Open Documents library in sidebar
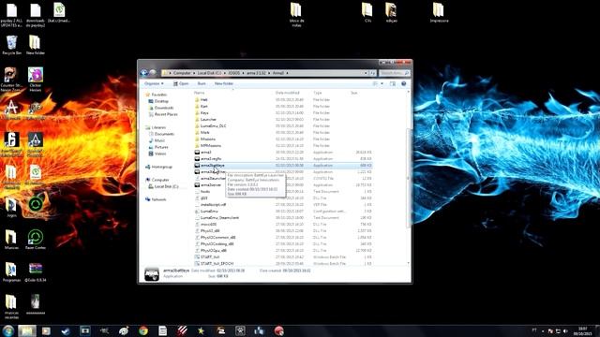600x337 pixels. coord(164,134)
